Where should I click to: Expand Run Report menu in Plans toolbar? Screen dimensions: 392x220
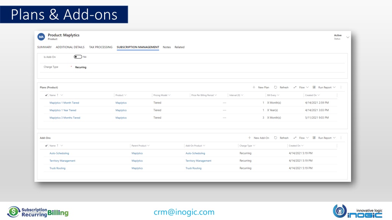[x=334, y=87]
